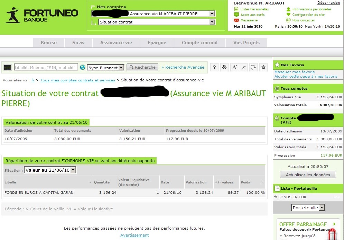
Task: Click Tous mes comptes contrats et services breadcrumb
Action: [x=77, y=80]
